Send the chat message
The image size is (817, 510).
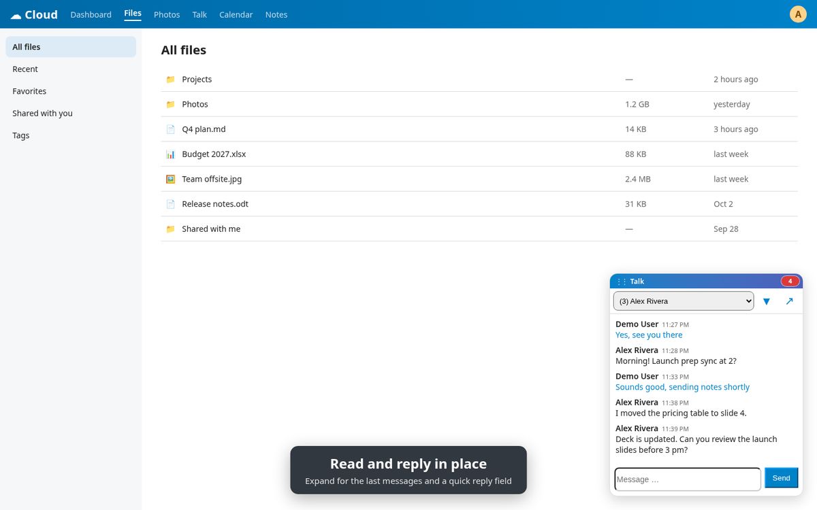(781, 478)
